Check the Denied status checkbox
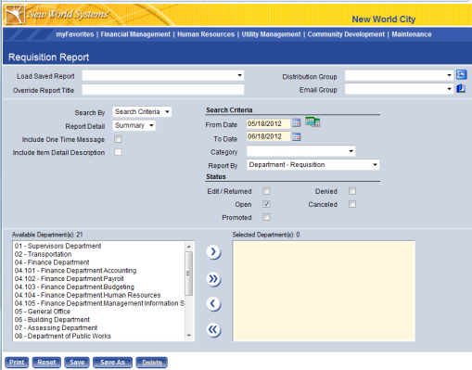Screen dimensions: 472x370 [x=352, y=191]
